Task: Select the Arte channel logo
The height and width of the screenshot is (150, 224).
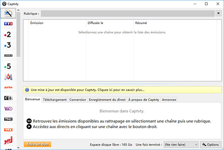Action: coord(8,87)
